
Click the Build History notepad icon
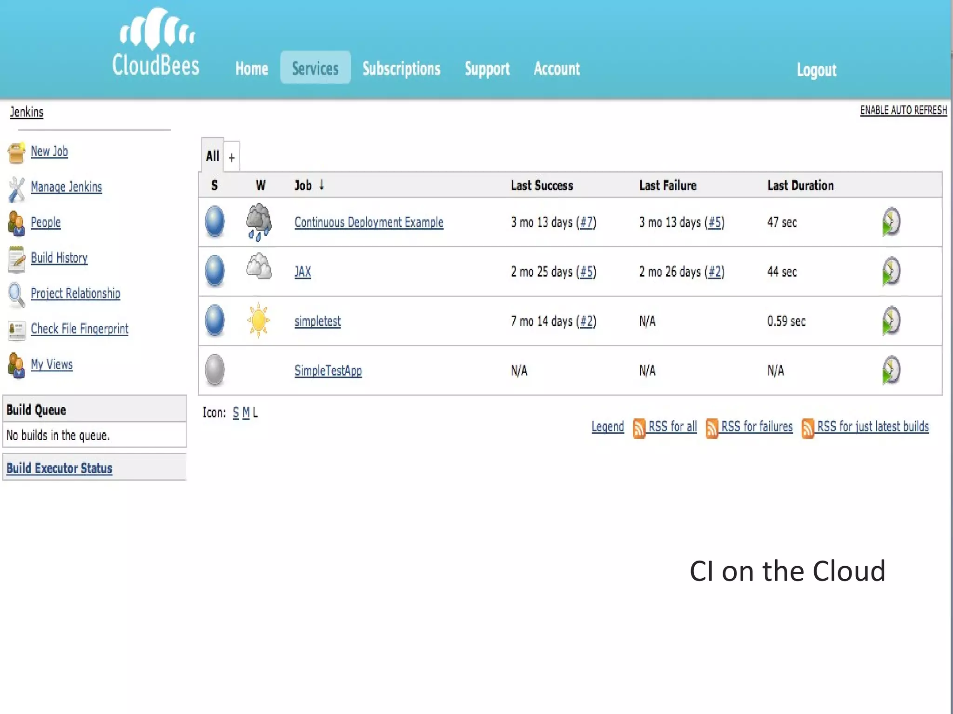point(16,259)
